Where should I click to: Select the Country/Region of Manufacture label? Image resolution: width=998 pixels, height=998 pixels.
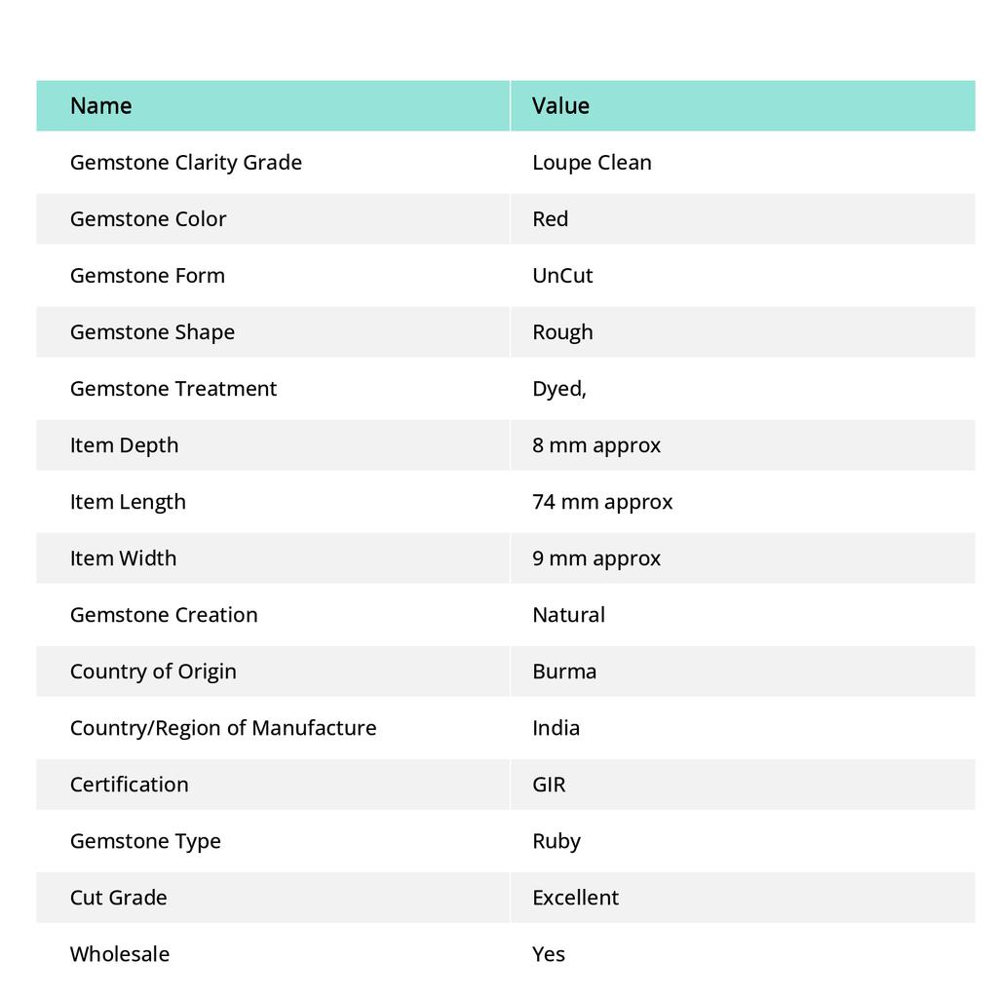[223, 727]
